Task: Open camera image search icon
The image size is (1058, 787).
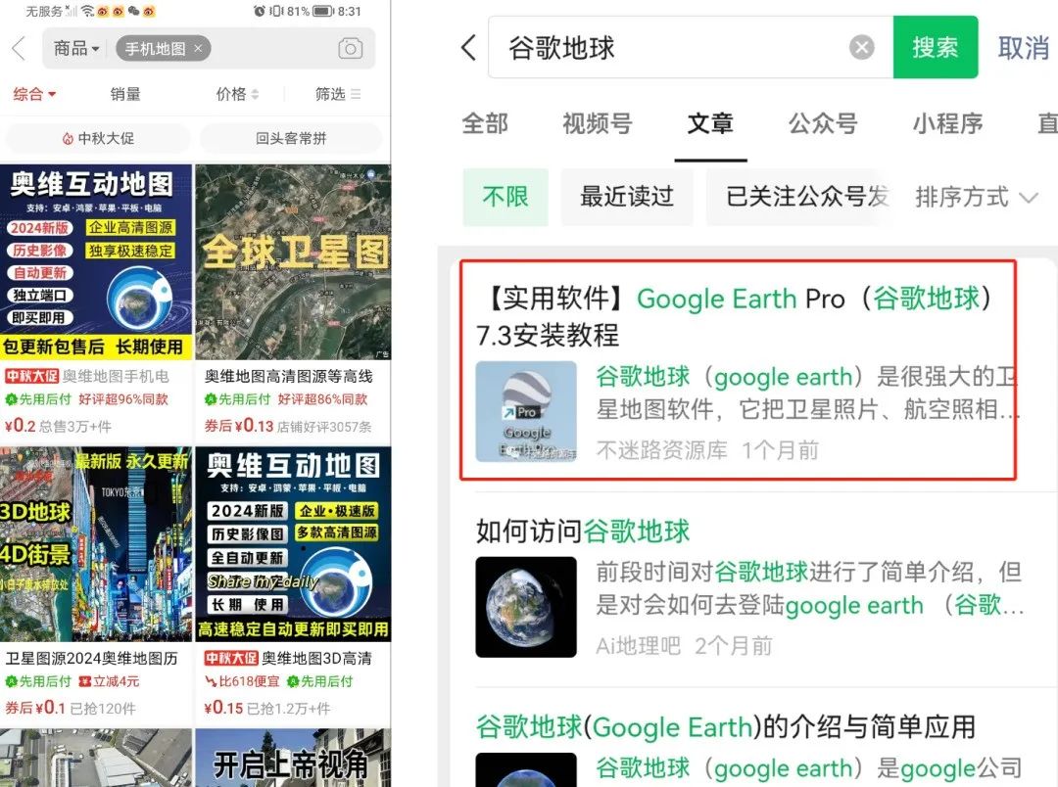Action: coord(350,49)
